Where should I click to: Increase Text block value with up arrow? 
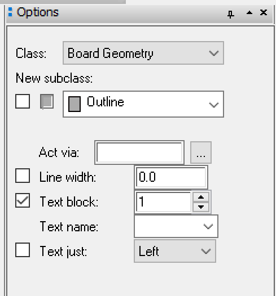point(201,198)
